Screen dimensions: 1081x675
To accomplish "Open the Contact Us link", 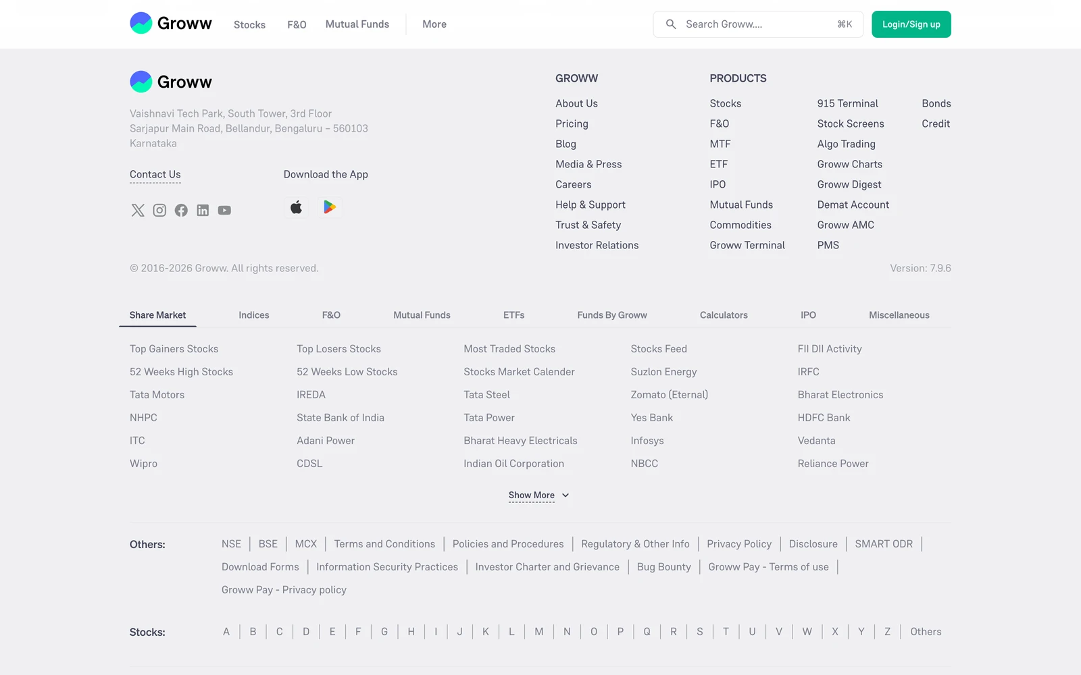I will coord(155,175).
